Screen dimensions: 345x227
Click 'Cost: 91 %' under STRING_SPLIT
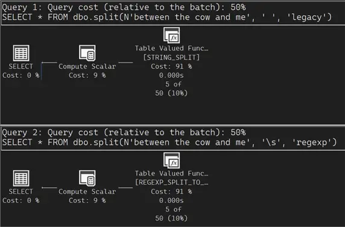(x=171, y=66)
